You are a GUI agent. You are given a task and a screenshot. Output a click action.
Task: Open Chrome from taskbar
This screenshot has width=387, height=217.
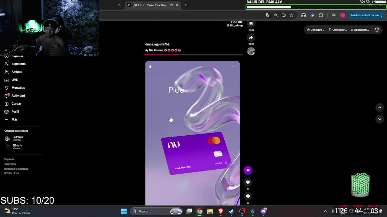click(200, 211)
